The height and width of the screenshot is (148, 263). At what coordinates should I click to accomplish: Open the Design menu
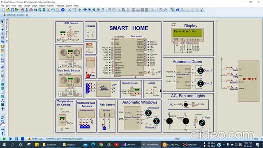pos(27,6)
